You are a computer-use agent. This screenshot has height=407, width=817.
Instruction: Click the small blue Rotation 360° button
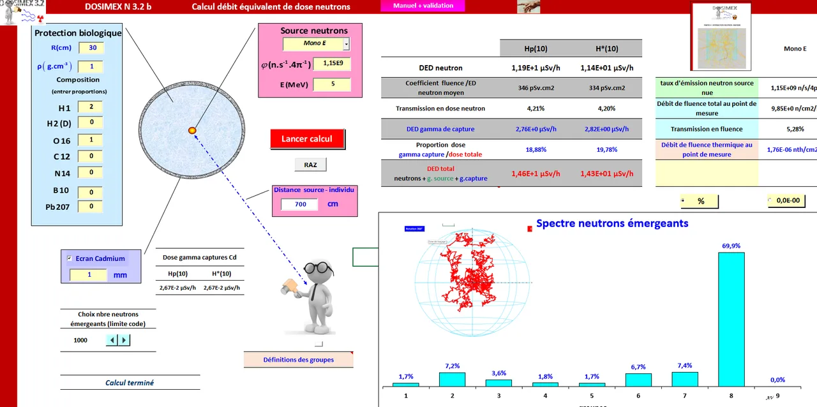(x=414, y=228)
